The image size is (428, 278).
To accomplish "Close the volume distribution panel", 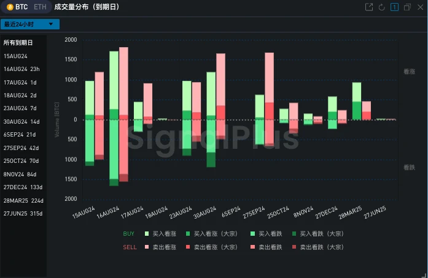I will pos(419,7).
